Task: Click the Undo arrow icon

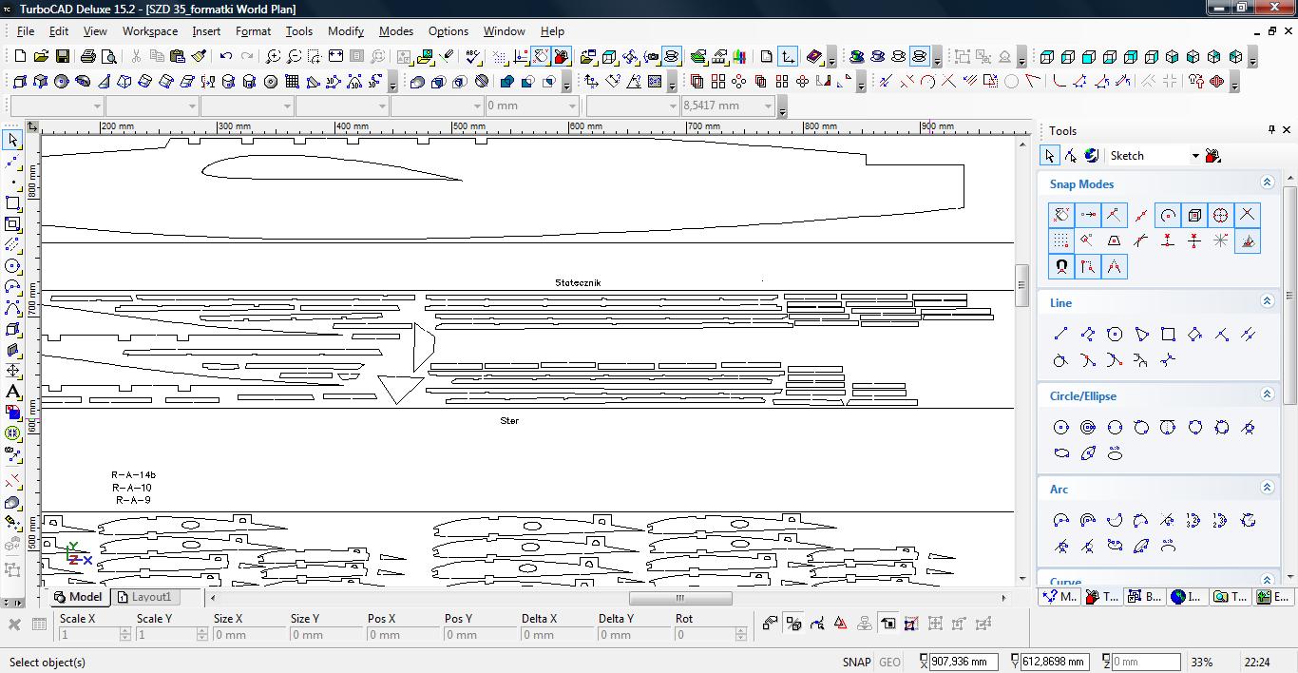Action: click(226, 57)
